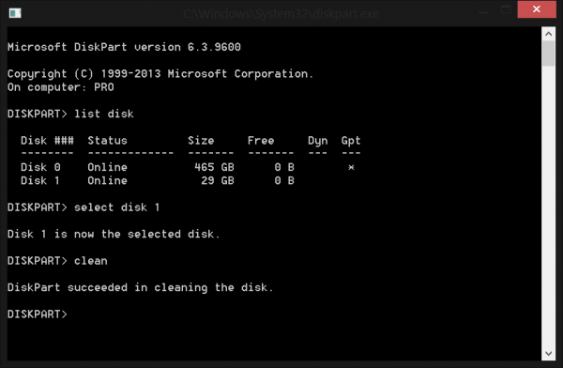The height and width of the screenshot is (368, 563).
Task: Open the diskpart window system menu icon
Action: [15, 13]
